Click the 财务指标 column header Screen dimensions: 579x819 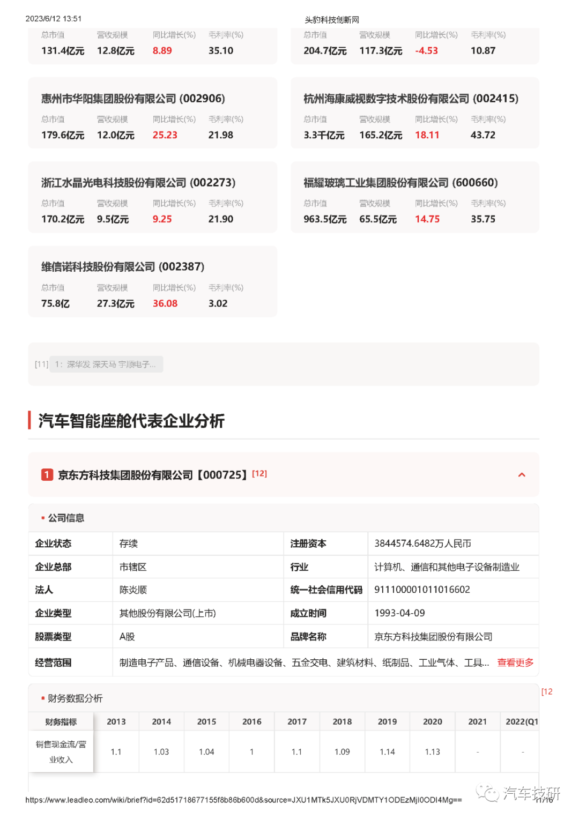pyautogui.click(x=61, y=722)
